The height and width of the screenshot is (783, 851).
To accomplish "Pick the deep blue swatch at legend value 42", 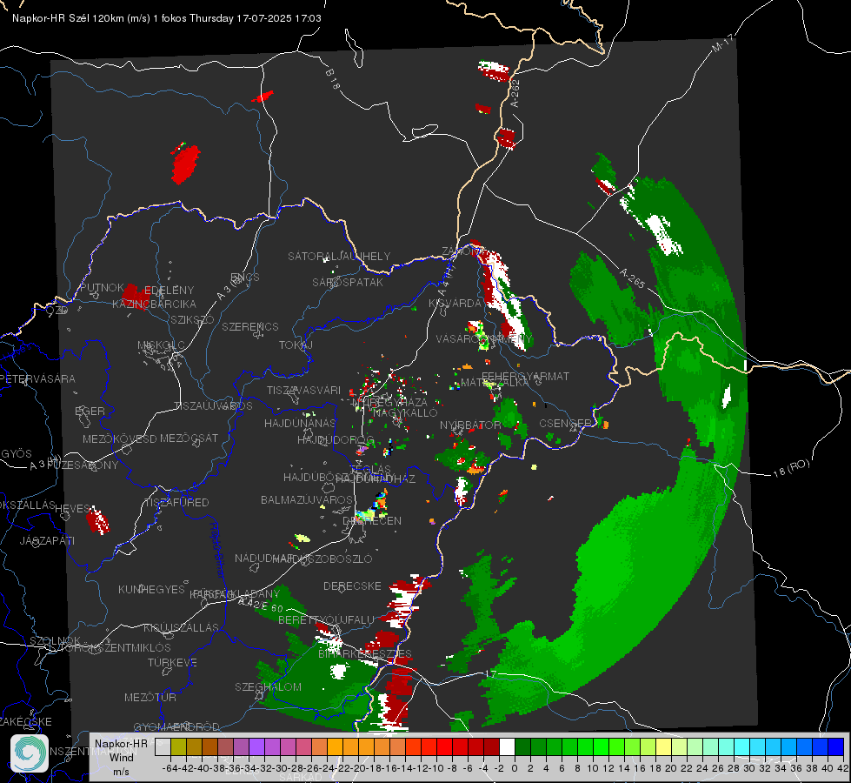I will tap(836, 746).
